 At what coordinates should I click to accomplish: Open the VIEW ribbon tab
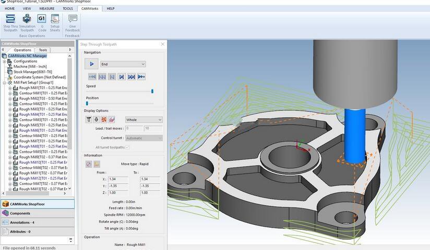coord(27,8)
